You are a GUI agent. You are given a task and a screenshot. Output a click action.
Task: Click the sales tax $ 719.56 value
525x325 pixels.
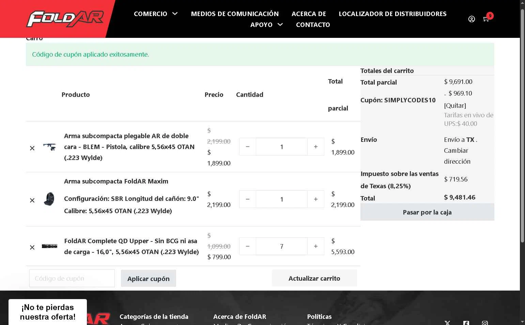(x=456, y=179)
